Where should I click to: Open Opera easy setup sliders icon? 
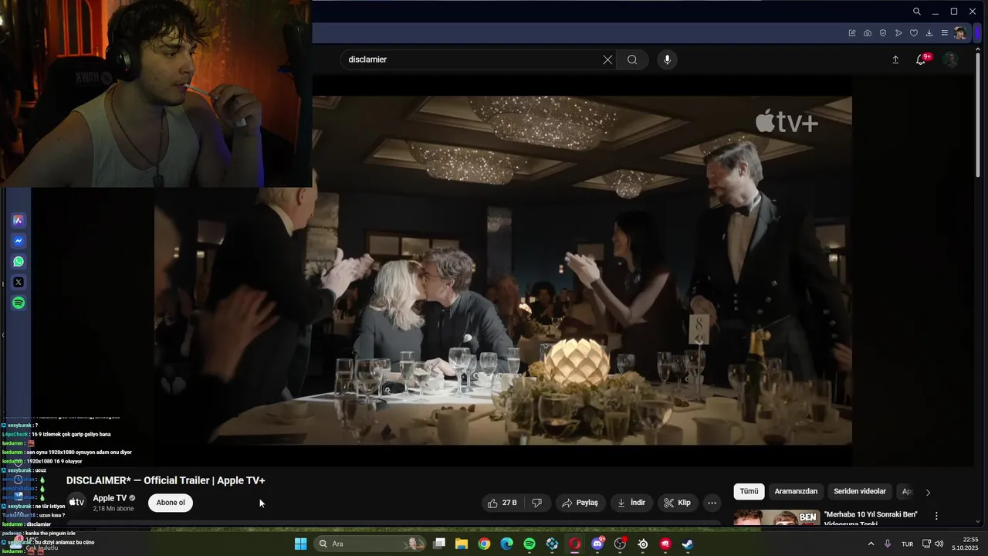pyautogui.click(x=945, y=33)
